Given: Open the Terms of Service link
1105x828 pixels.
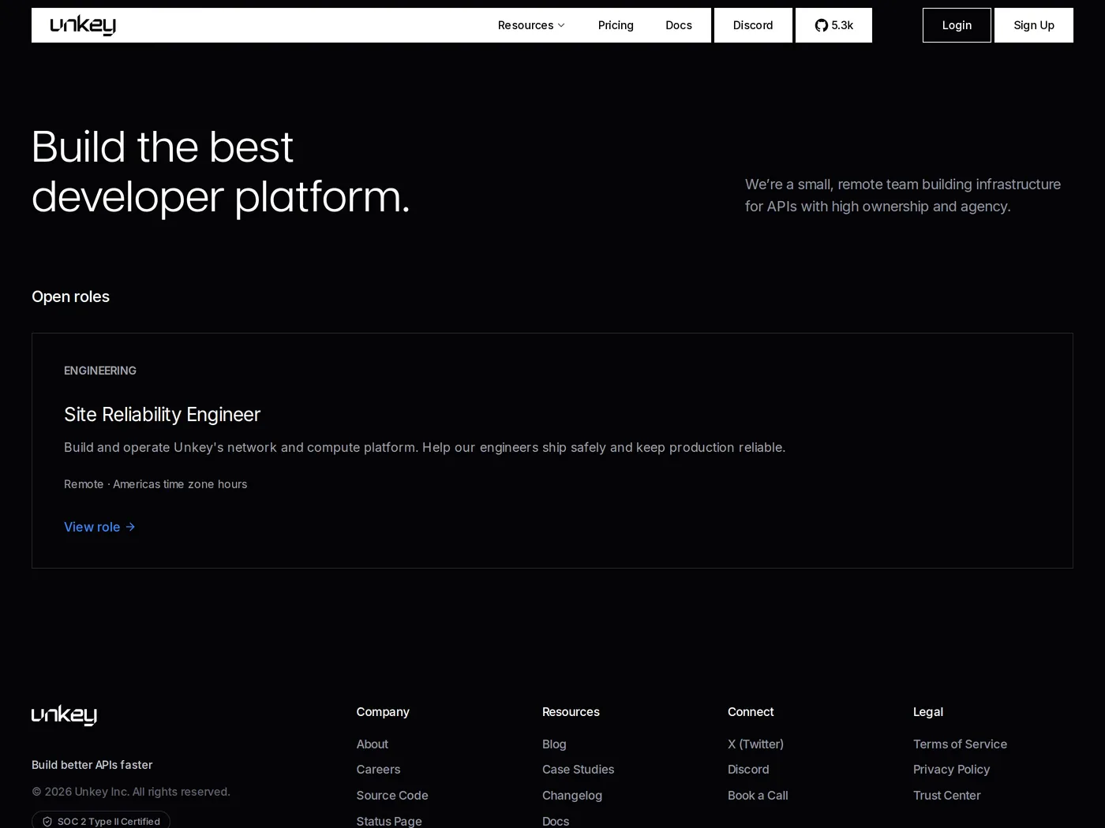Looking at the screenshot, I should tap(960, 744).
